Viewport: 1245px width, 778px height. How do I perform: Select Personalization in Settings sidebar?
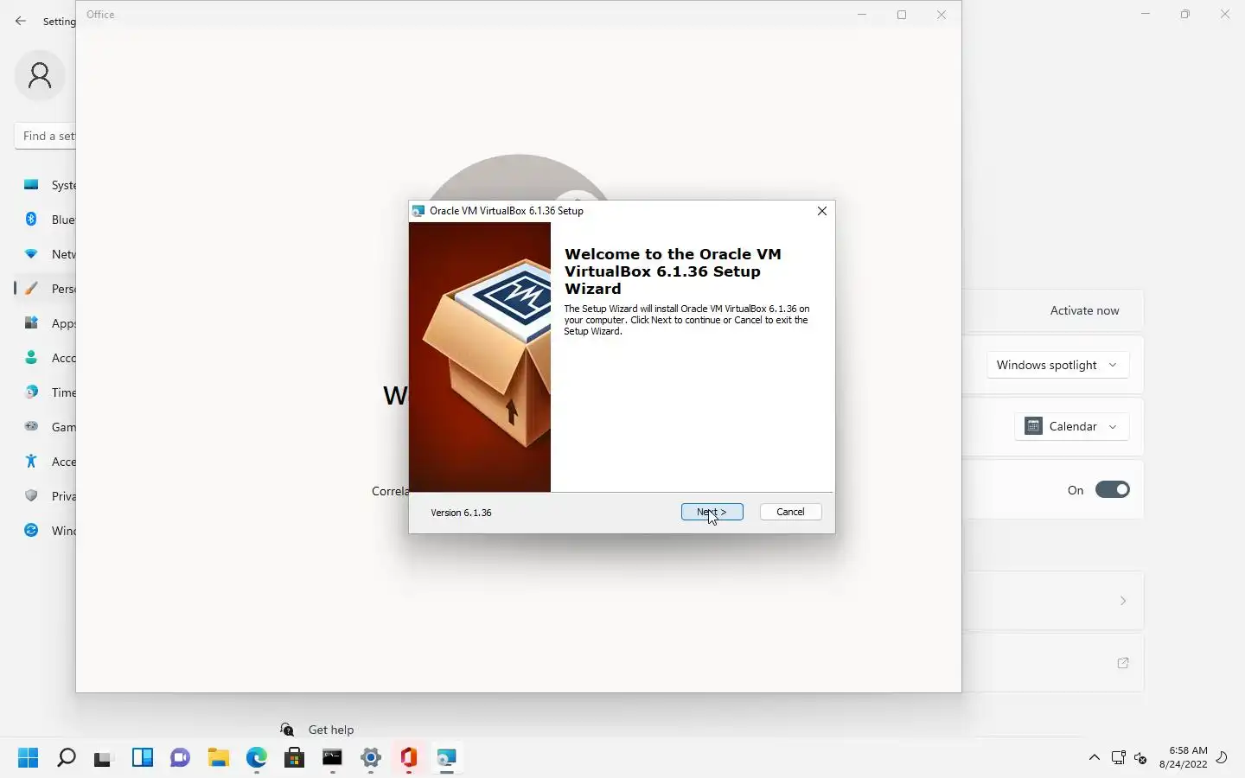coord(45,289)
